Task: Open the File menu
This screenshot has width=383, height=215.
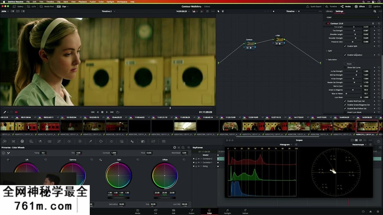Action: point(28,1)
